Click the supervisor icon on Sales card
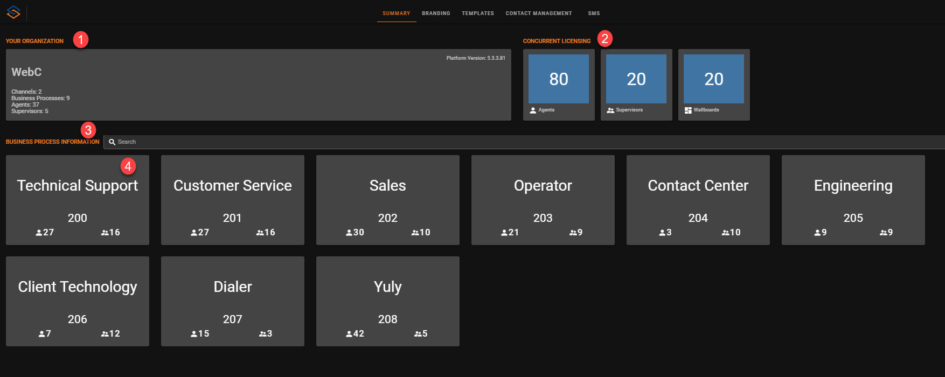The width and height of the screenshot is (945, 377). 415,233
